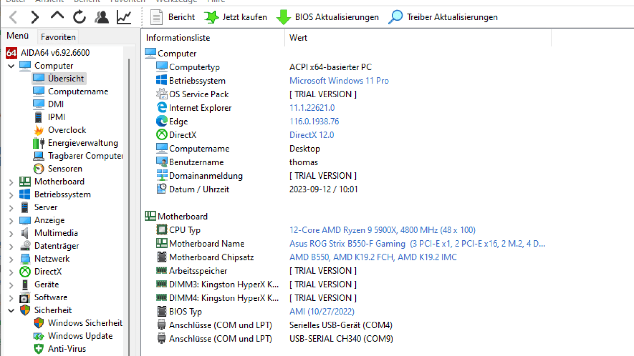
Task: Open the Microsoft Windows 11 Pro link
Action: tap(339, 81)
